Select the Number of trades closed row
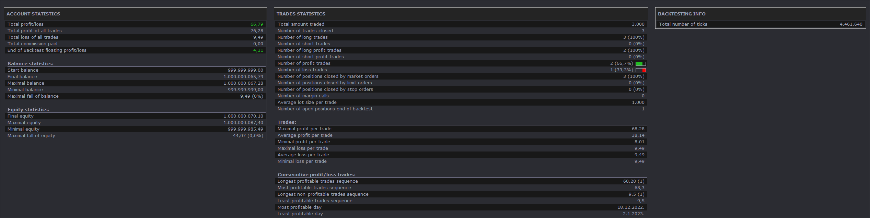 point(461,31)
